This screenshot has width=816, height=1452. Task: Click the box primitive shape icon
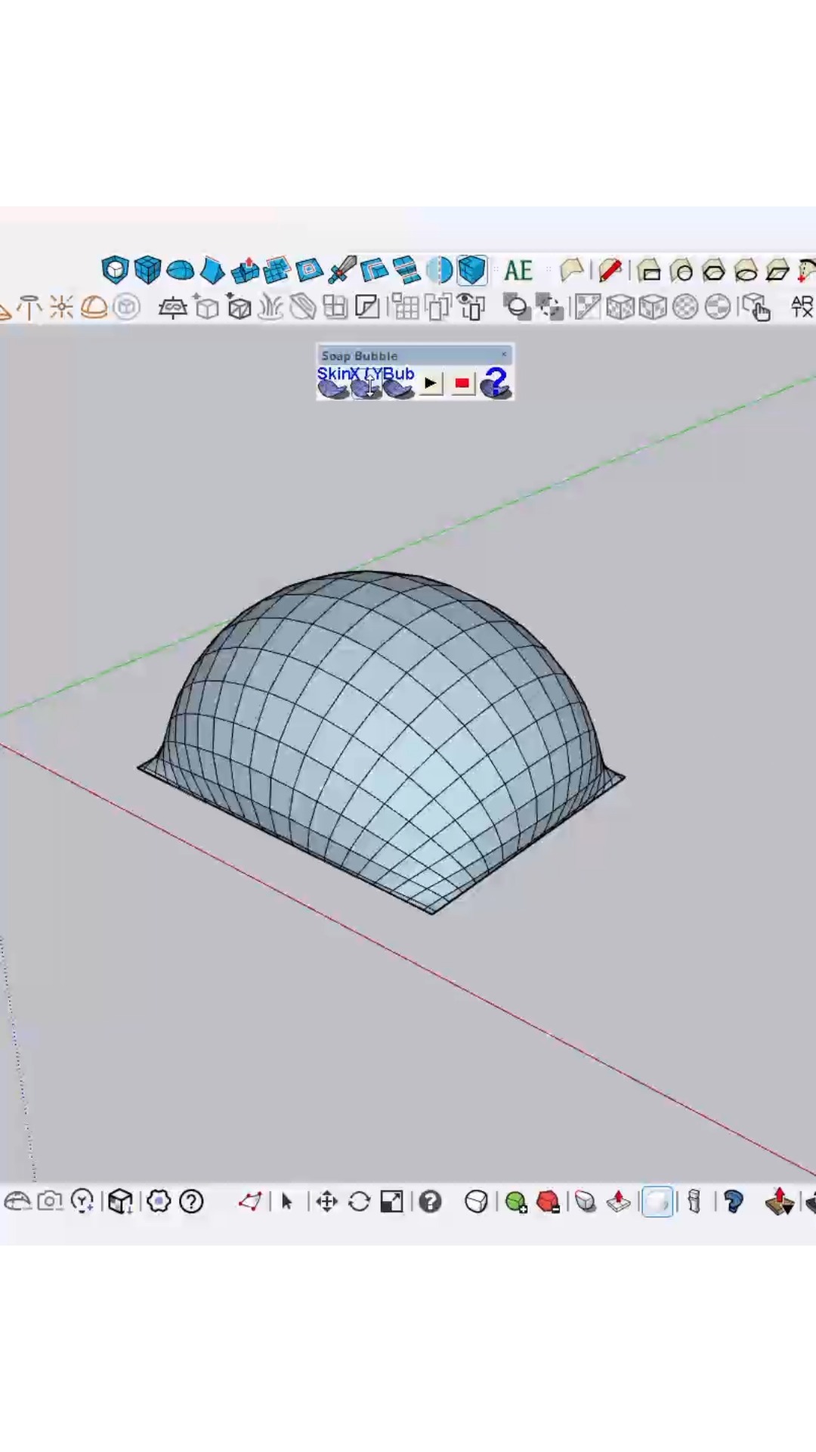click(x=649, y=271)
